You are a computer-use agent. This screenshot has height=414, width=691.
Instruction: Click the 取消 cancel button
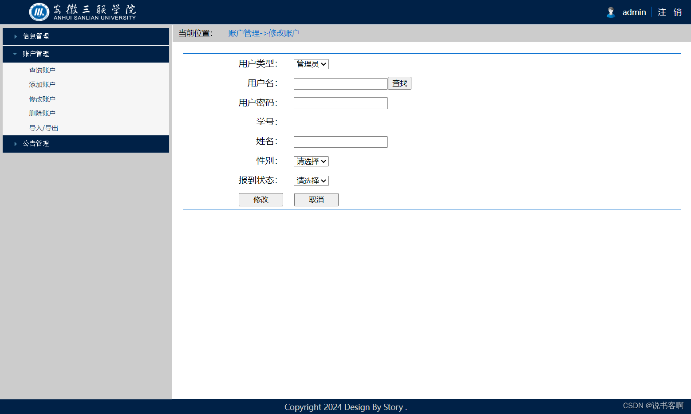(x=316, y=200)
